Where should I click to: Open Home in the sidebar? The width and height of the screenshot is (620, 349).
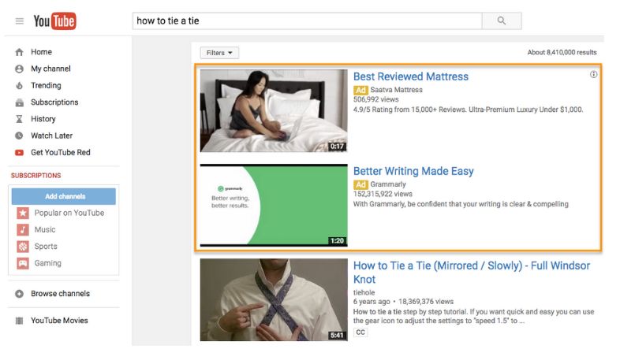42,52
